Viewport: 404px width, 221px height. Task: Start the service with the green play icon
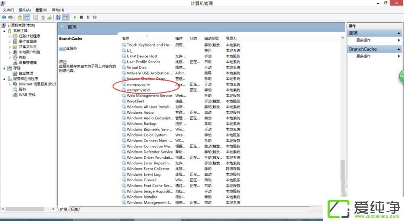75,17
